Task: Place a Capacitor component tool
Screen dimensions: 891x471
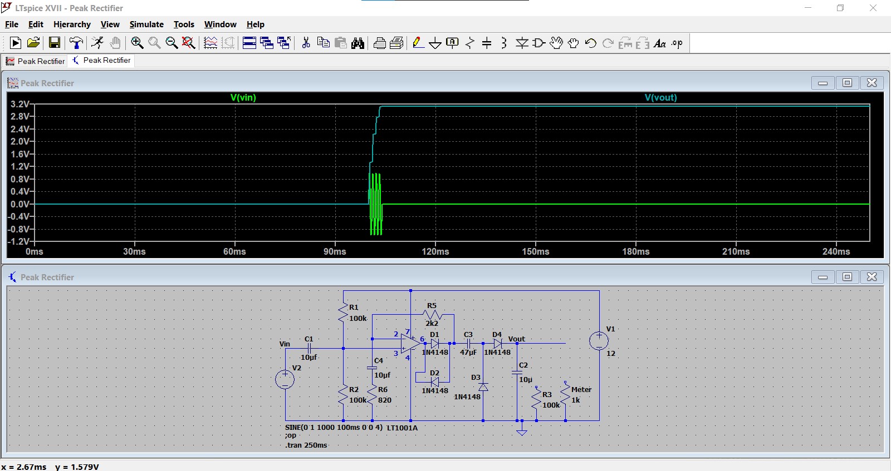Action: [487, 43]
